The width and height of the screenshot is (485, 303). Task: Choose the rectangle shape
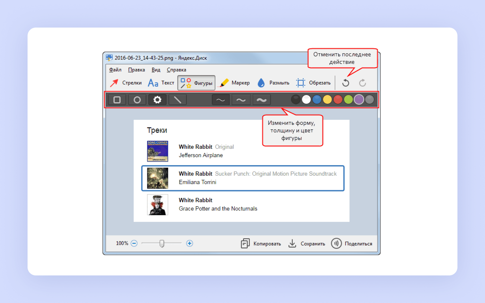[117, 100]
